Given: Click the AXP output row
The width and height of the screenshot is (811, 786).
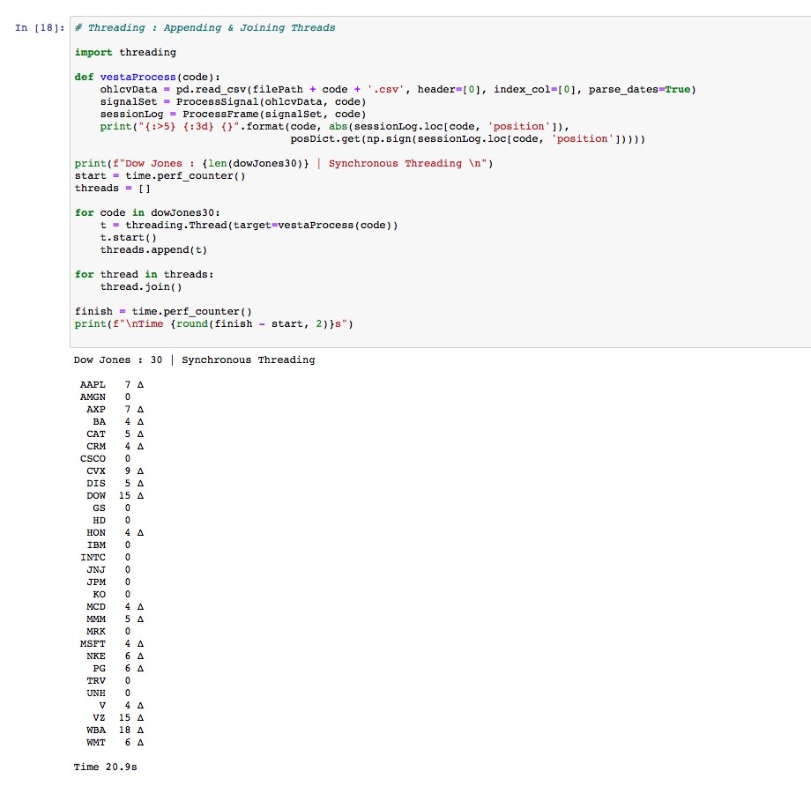Looking at the screenshot, I should pyautogui.click(x=115, y=410).
